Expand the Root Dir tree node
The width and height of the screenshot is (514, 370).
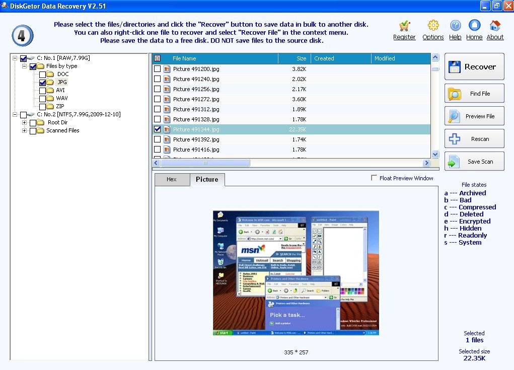[x=24, y=122]
